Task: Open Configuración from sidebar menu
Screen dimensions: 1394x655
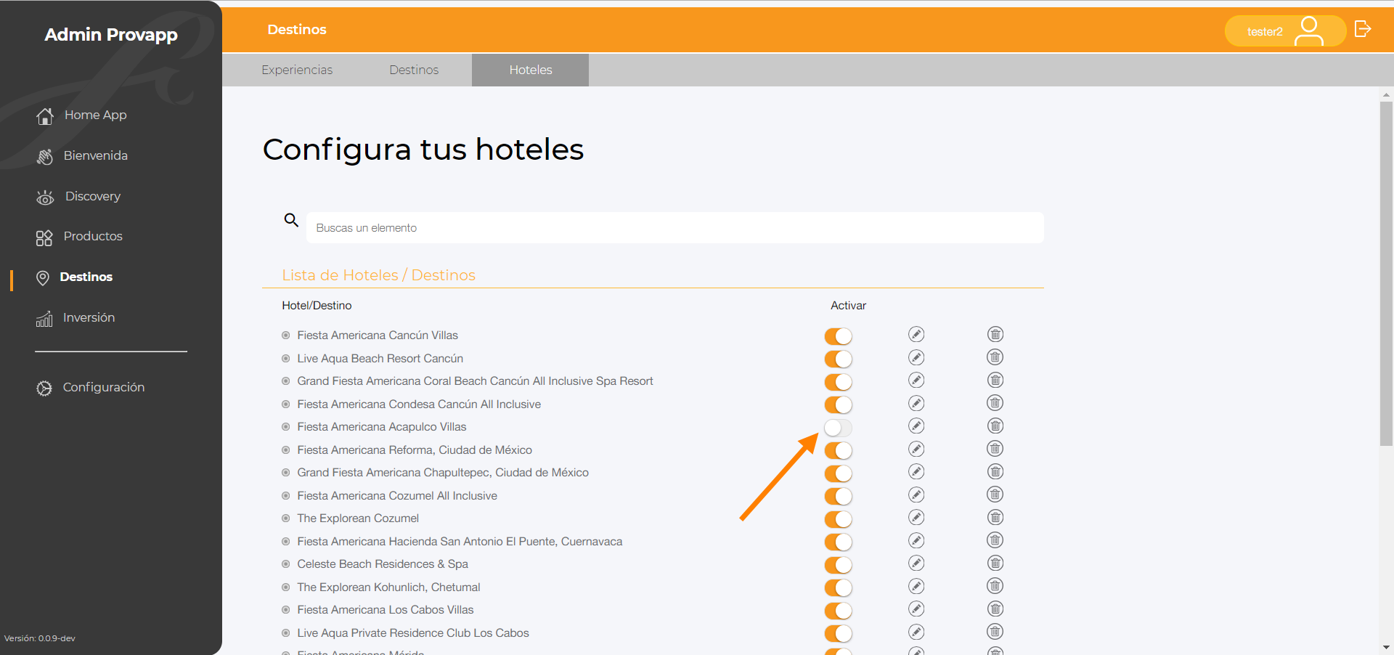Action: pyautogui.click(x=104, y=387)
